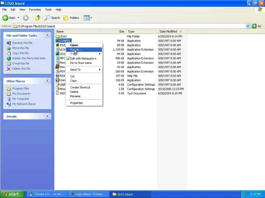Choose Cut from the context menu
This screenshot has width=265, height=198.
84,76
